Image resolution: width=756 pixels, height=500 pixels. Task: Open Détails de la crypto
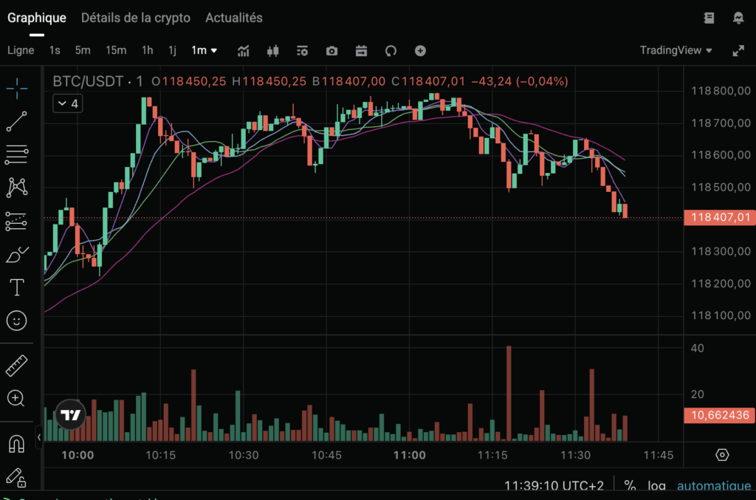[136, 17]
